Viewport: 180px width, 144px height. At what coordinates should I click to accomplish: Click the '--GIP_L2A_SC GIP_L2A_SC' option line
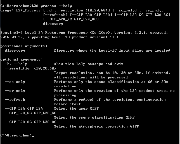(30, 113)
